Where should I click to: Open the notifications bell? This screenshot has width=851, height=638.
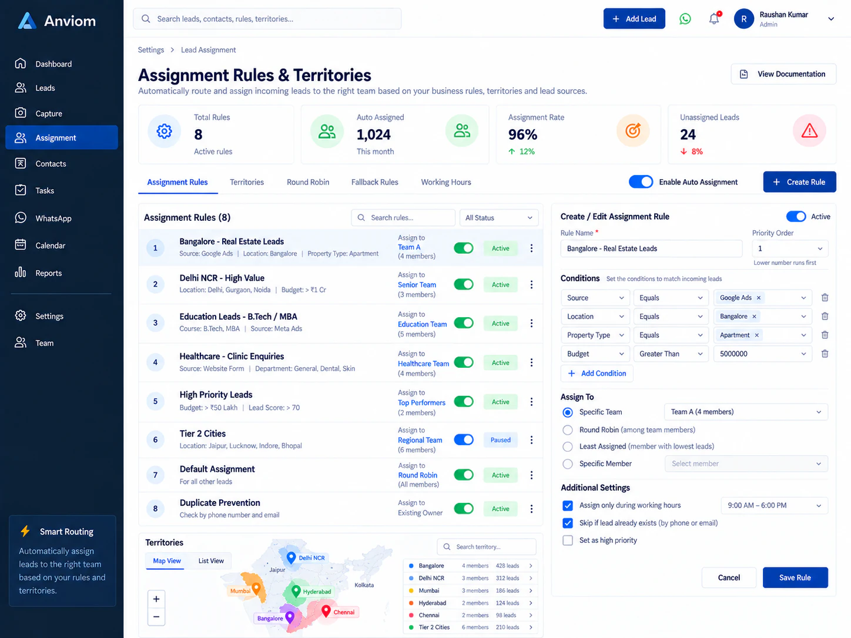(x=714, y=19)
